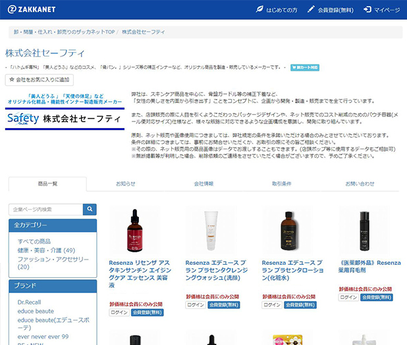Open black hair tonic bottle thumbnail

364,231
